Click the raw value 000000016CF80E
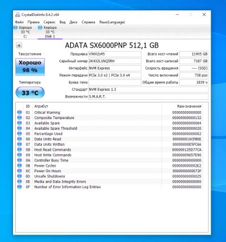This screenshot has height=242, width=226. pyautogui.click(x=187, y=139)
